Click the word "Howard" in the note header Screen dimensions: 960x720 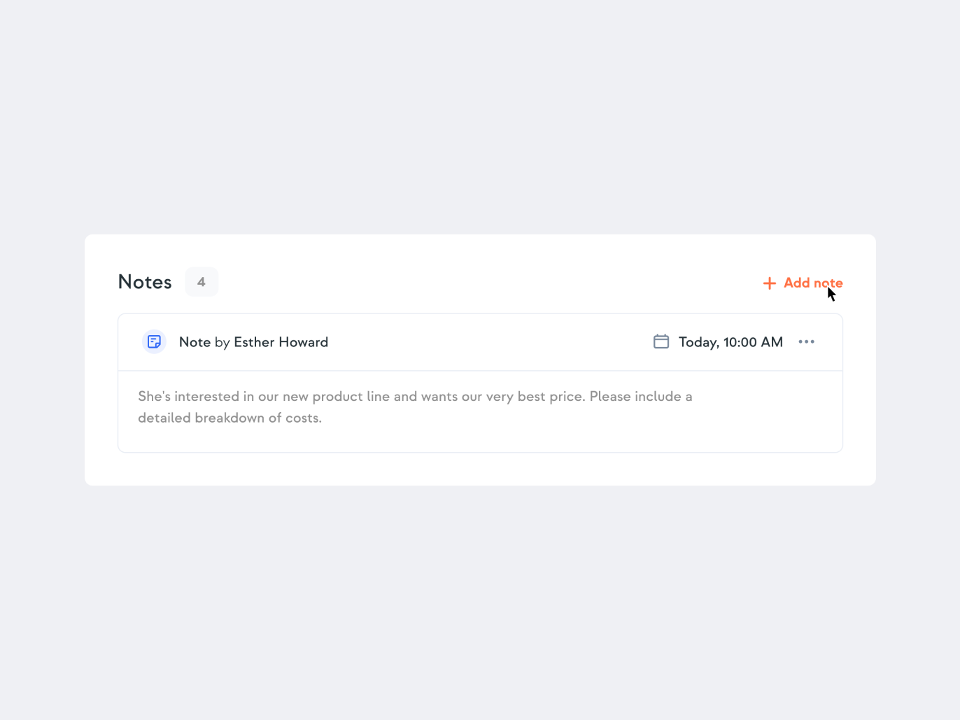303,342
